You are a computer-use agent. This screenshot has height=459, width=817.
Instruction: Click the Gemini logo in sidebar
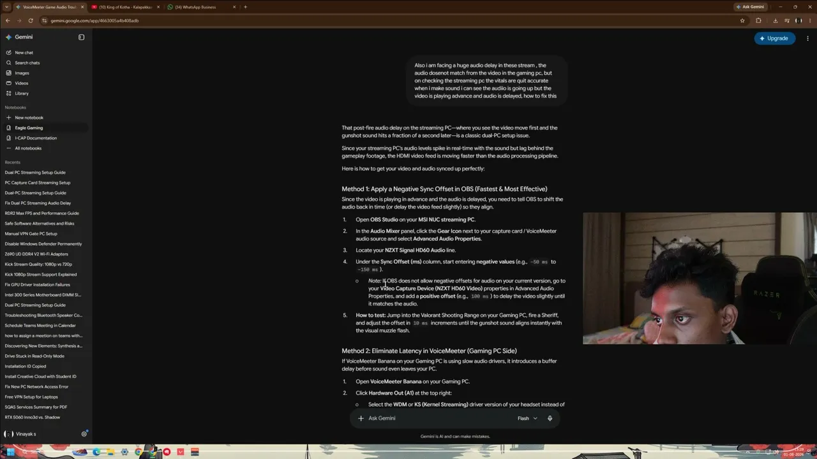point(9,37)
